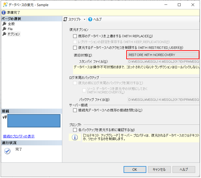Viewport: 201px width, 178px height.
Task: Click the キャンセル button
Action: pos(159,170)
